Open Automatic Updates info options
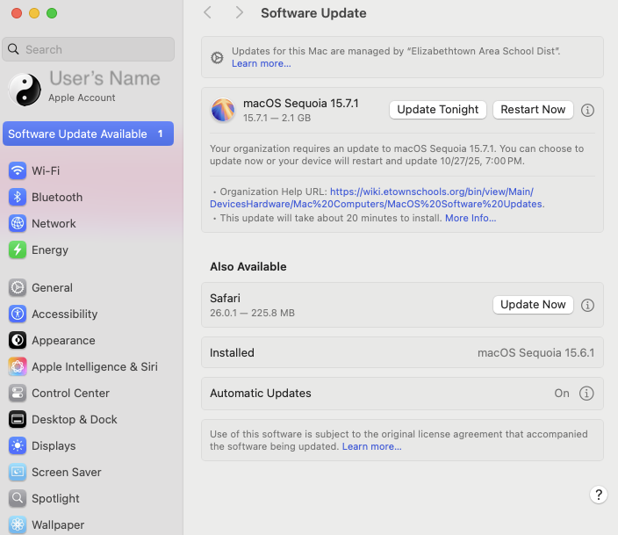 587,394
